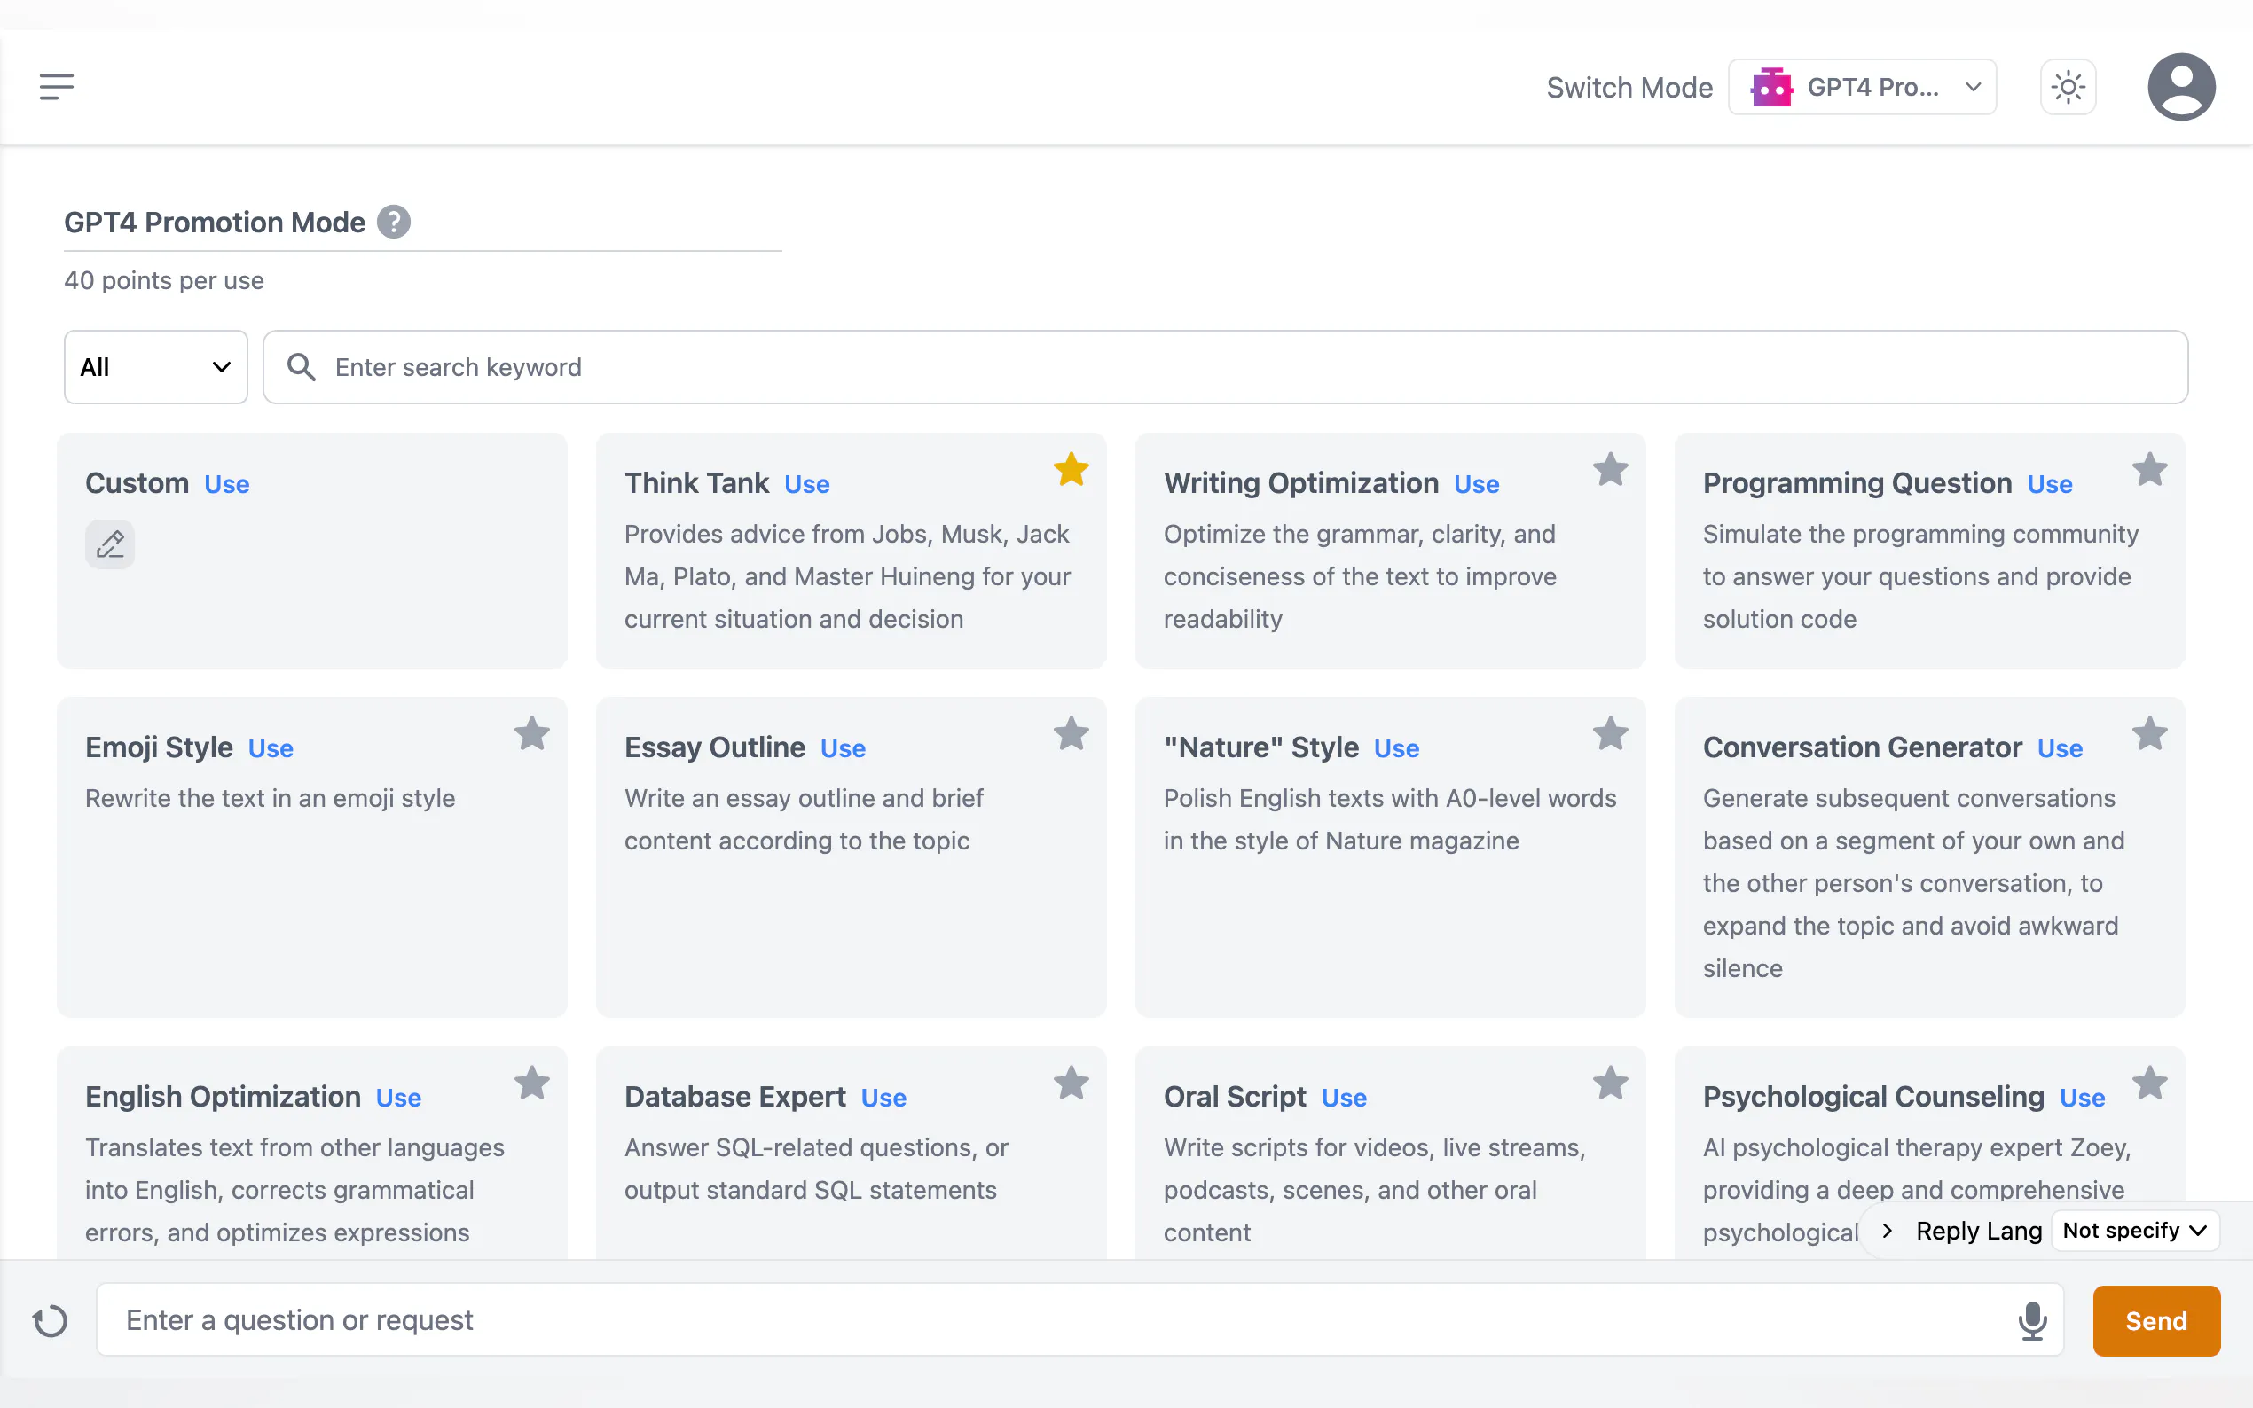This screenshot has height=1408, width=2253.
Task: Open the All category filter dropdown
Action: (x=155, y=367)
